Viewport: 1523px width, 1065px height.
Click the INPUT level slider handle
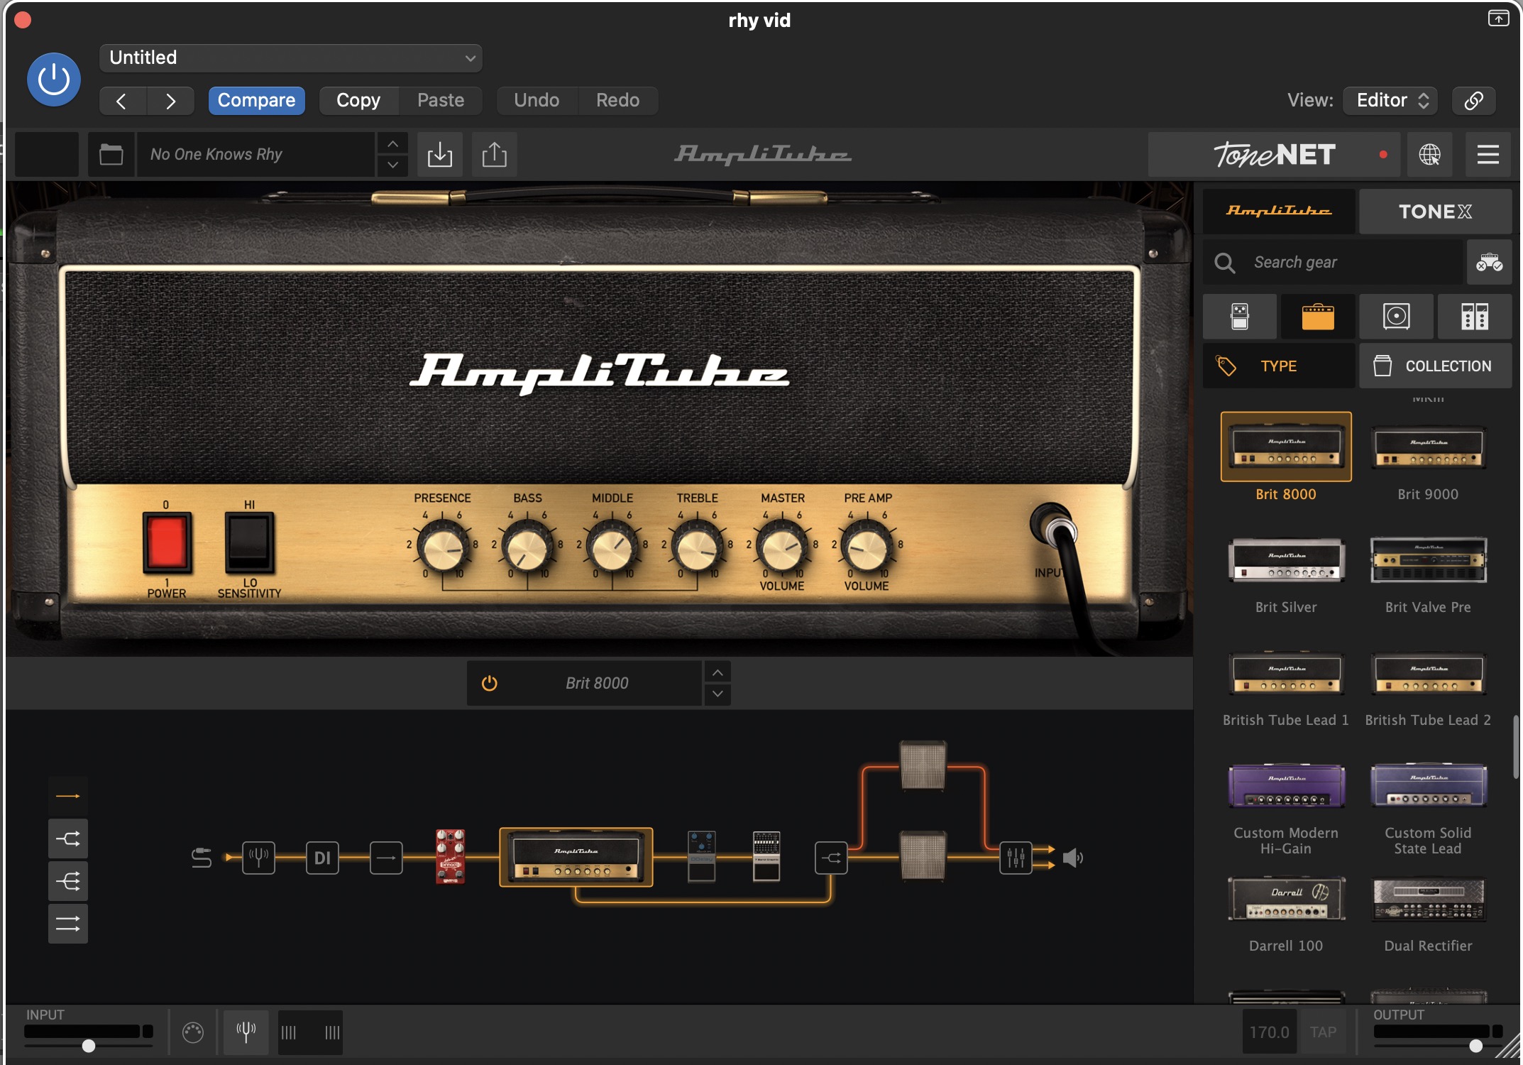(89, 1046)
